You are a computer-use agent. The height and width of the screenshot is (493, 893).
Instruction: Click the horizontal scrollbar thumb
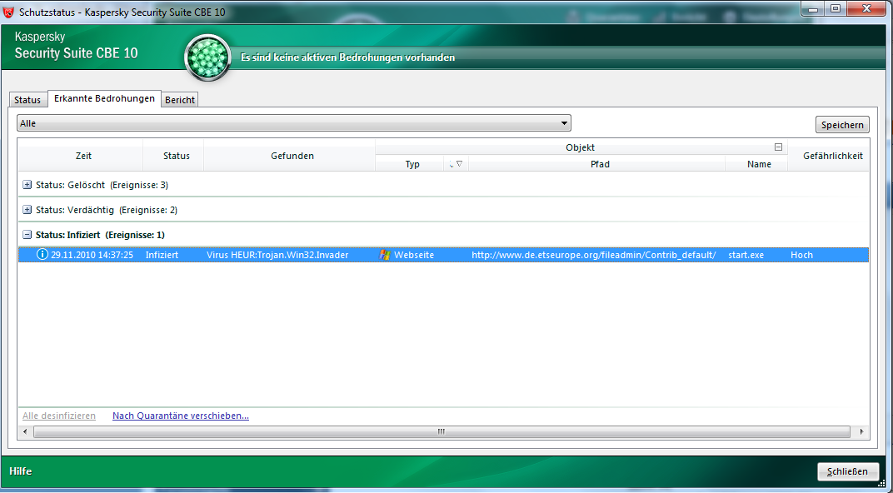pyautogui.click(x=442, y=431)
